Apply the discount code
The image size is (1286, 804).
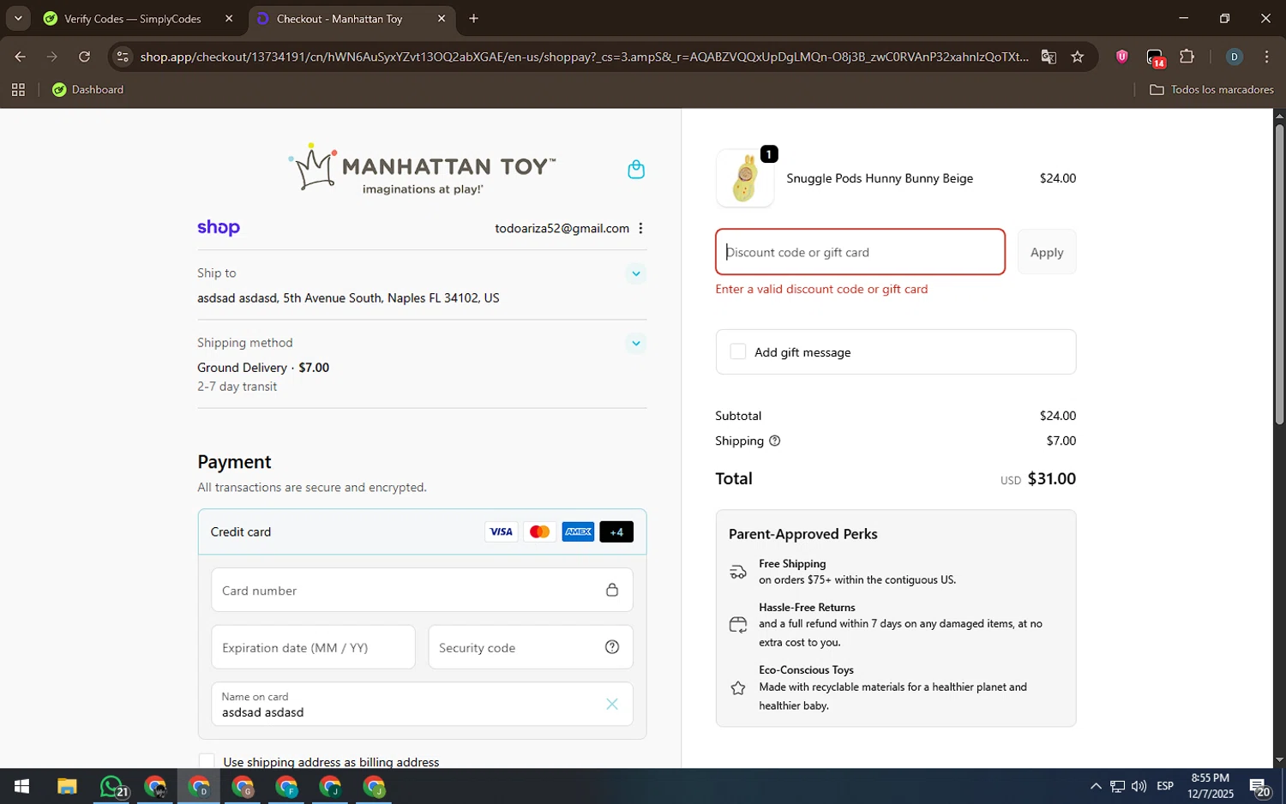[x=1047, y=252]
